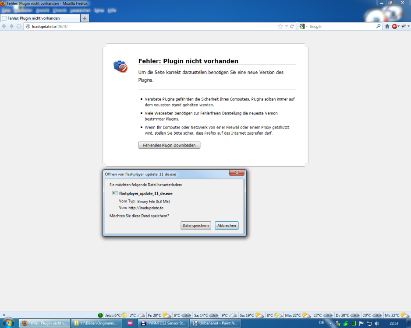Click the volume speaker tray icon
This screenshot has width=411, height=328.
coord(377,324)
